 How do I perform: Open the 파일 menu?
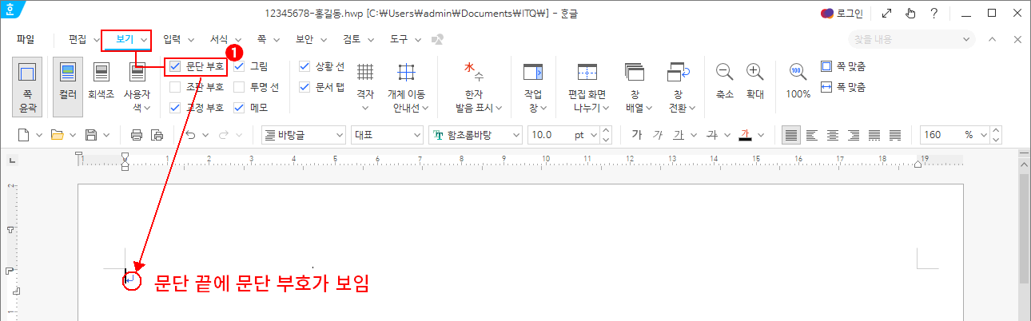(26, 38)
